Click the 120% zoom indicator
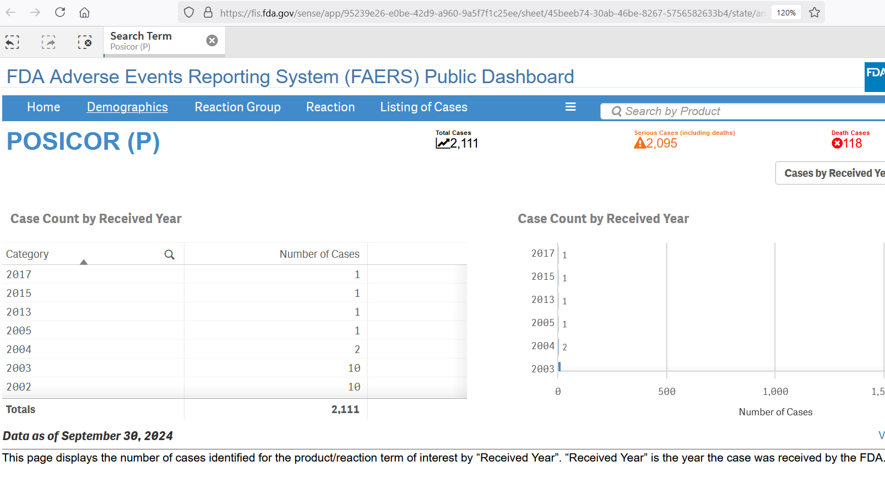The height and width of the screenshot is (488, 885). (786, 13)
